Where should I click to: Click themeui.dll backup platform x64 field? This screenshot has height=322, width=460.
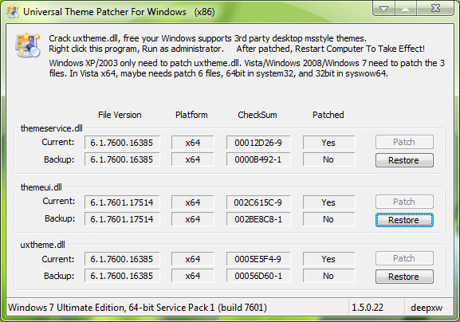pyautogui.click(x=193, y=219)
